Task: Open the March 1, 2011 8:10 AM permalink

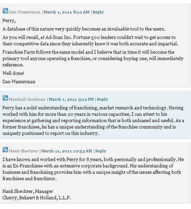Action: click(67, 12)
